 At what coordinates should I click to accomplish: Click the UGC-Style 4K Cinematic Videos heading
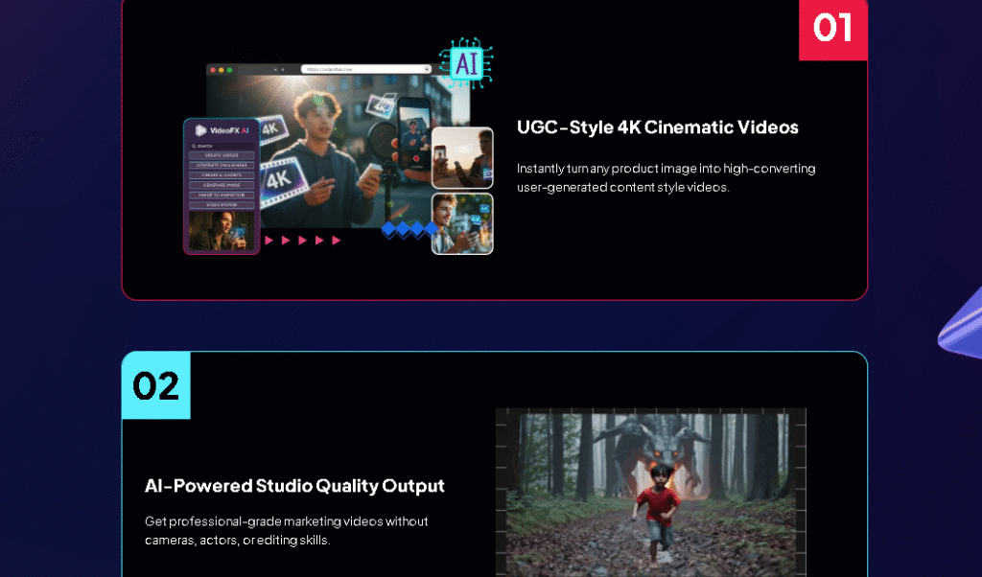tap(657, 127)
